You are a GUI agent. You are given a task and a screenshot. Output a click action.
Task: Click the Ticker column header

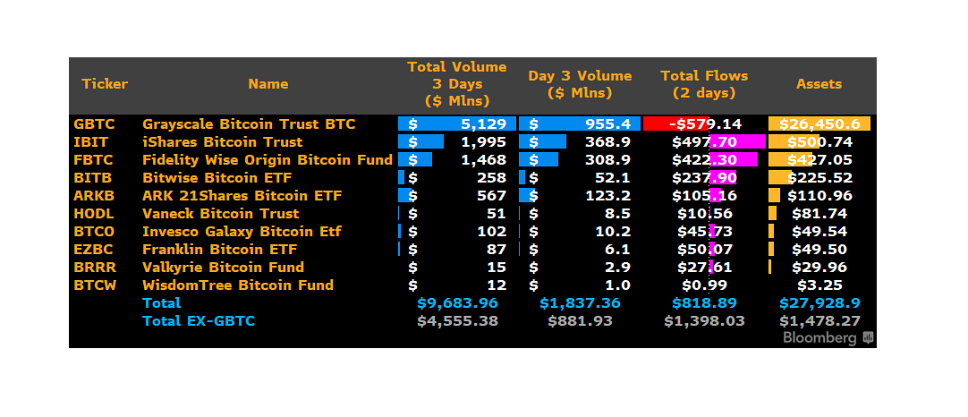click(x=105, y=84)
